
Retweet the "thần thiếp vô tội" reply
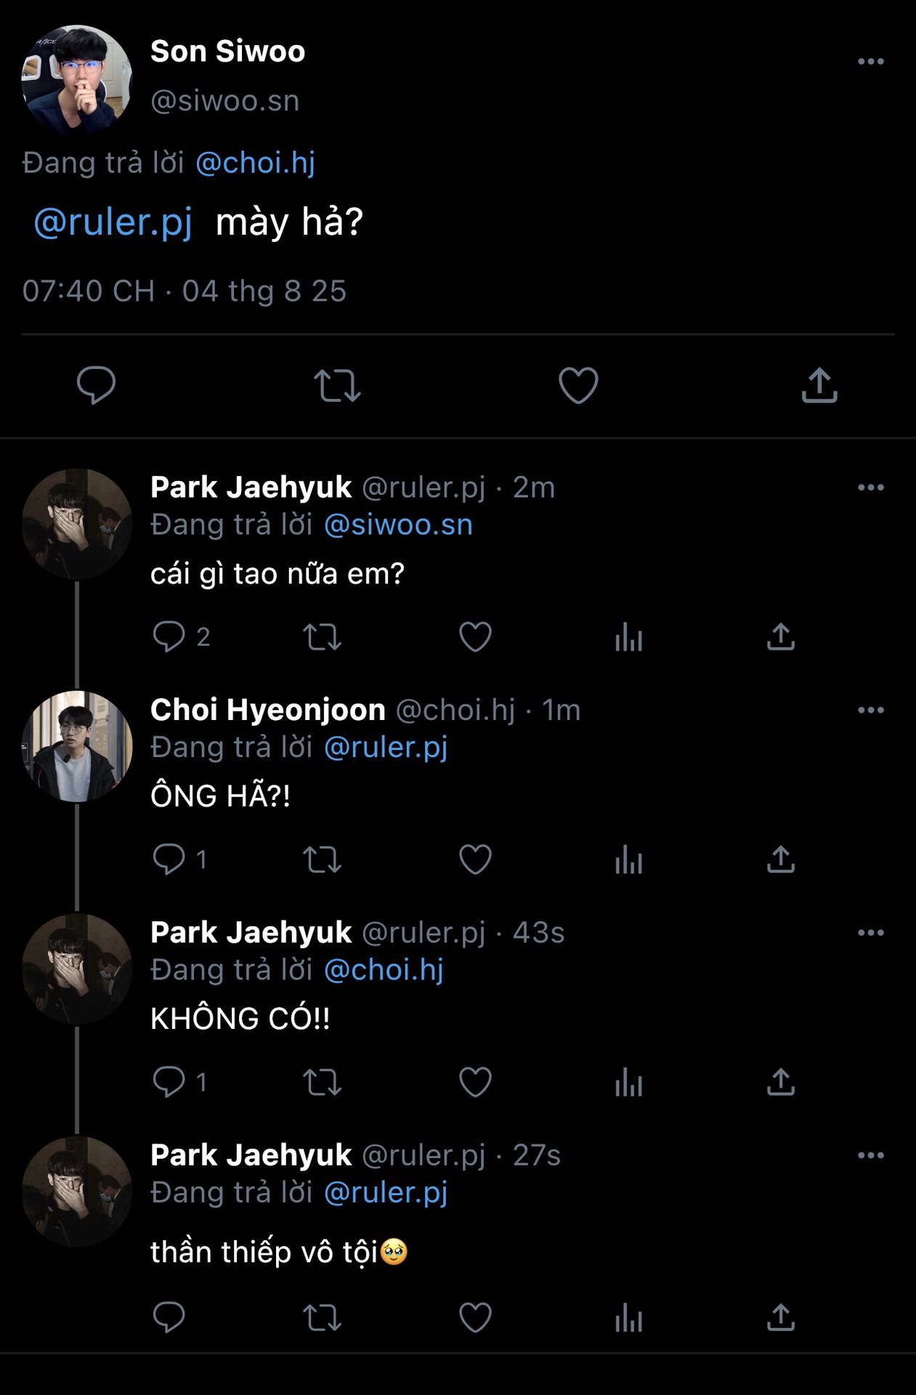point(322,1317)
